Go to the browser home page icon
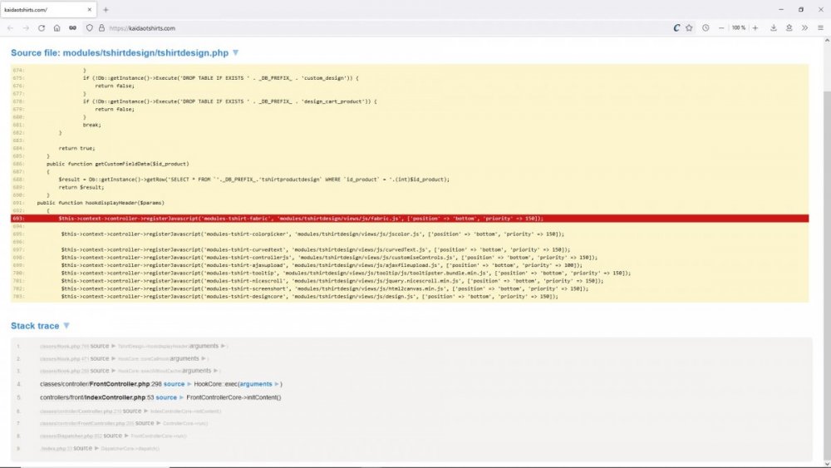Screen dimensions: 831x468 [x=56, y=27]
